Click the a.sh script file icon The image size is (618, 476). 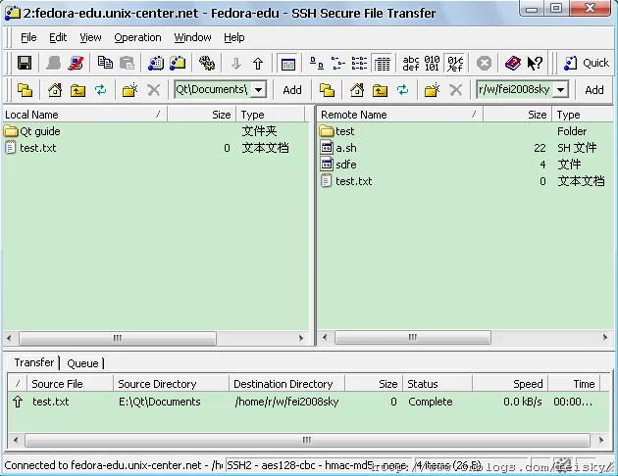[327, 148]
